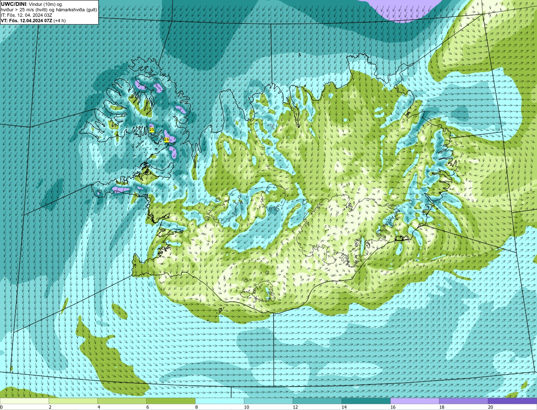Click the '16' legend scale label
Viewport: 537px width, 410px height.
(x=392, y=407)
